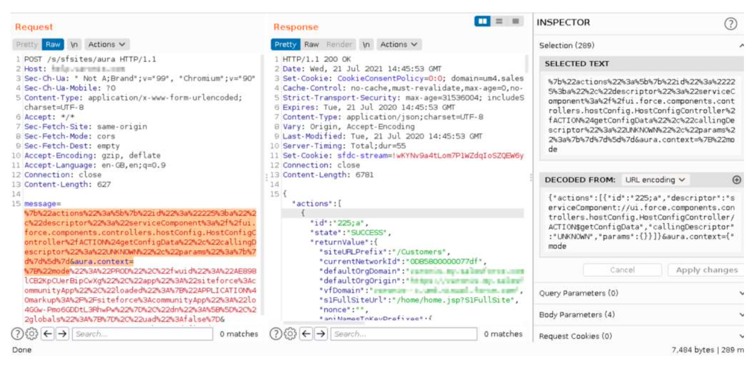Viewport: 754px width, 370px height.
Task: Switch to side-by-side split layout view
Action: (x=482, y=21)
